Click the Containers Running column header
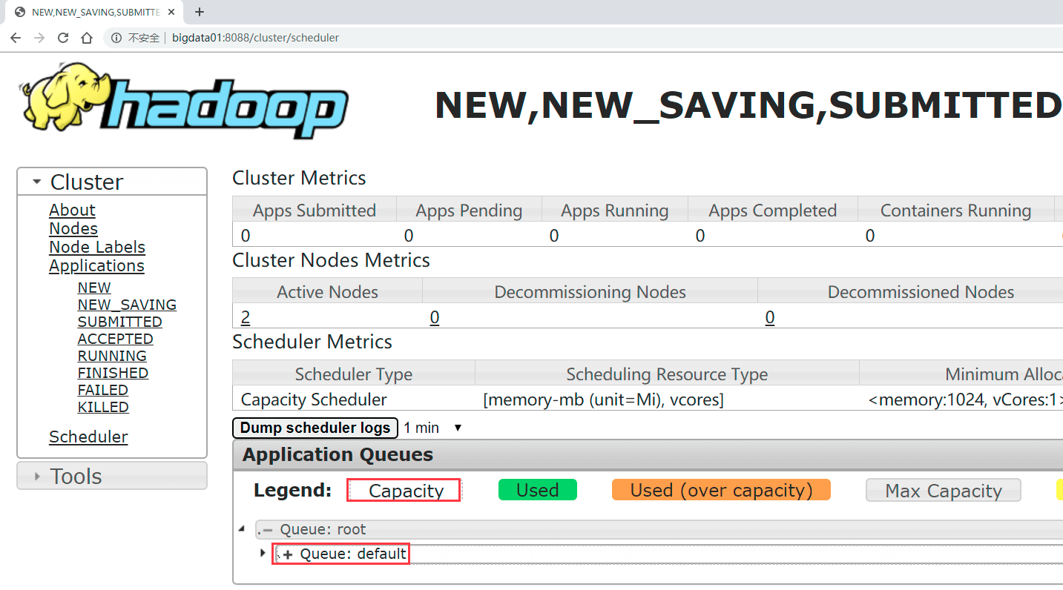This screenshot has width=1063, height=590. pyautogui.click(x=956, y=211)
